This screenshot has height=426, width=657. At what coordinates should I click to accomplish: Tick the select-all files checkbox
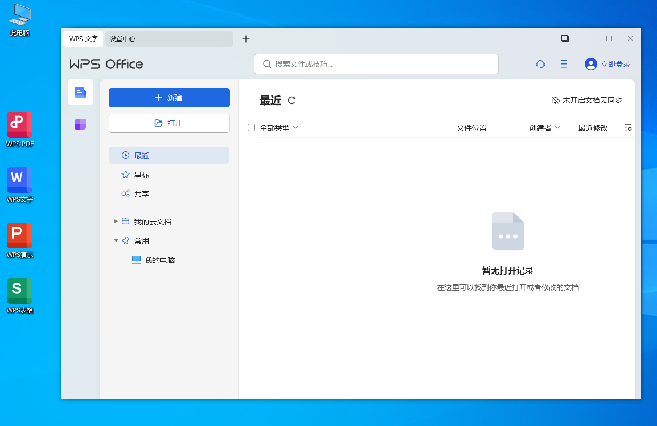[x=251, y=127]
